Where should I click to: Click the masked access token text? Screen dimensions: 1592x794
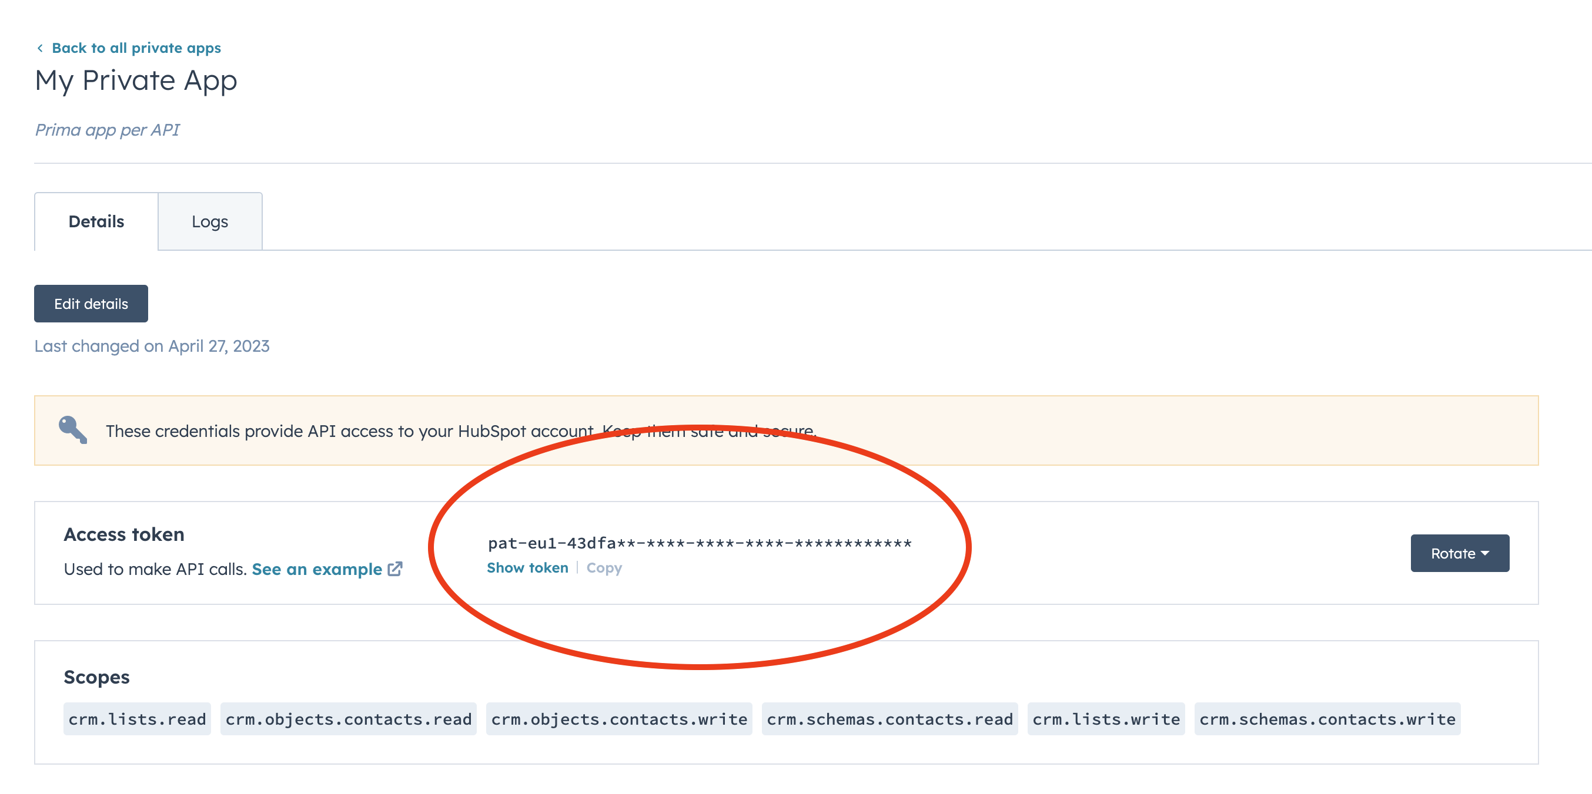pos(700,543)
